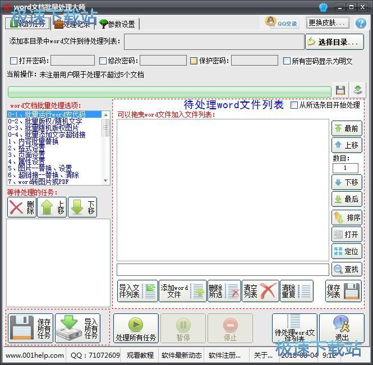Select option 7 word转图片或PDF
Screen dimensions: 373x365
pos(54,182)
